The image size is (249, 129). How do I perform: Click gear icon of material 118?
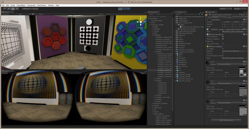(x=246, y=62)
